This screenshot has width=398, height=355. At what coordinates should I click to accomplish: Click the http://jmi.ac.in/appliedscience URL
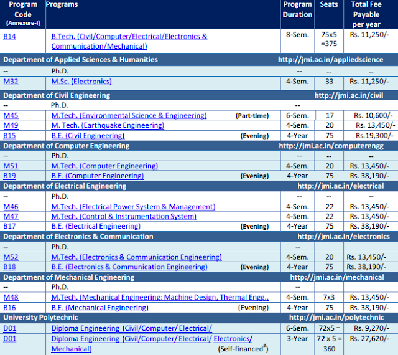330,60
